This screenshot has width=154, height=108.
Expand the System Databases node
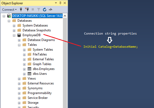(x=14, y=26)
